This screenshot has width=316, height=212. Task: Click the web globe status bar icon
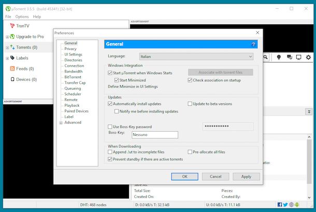pos(291,205)
